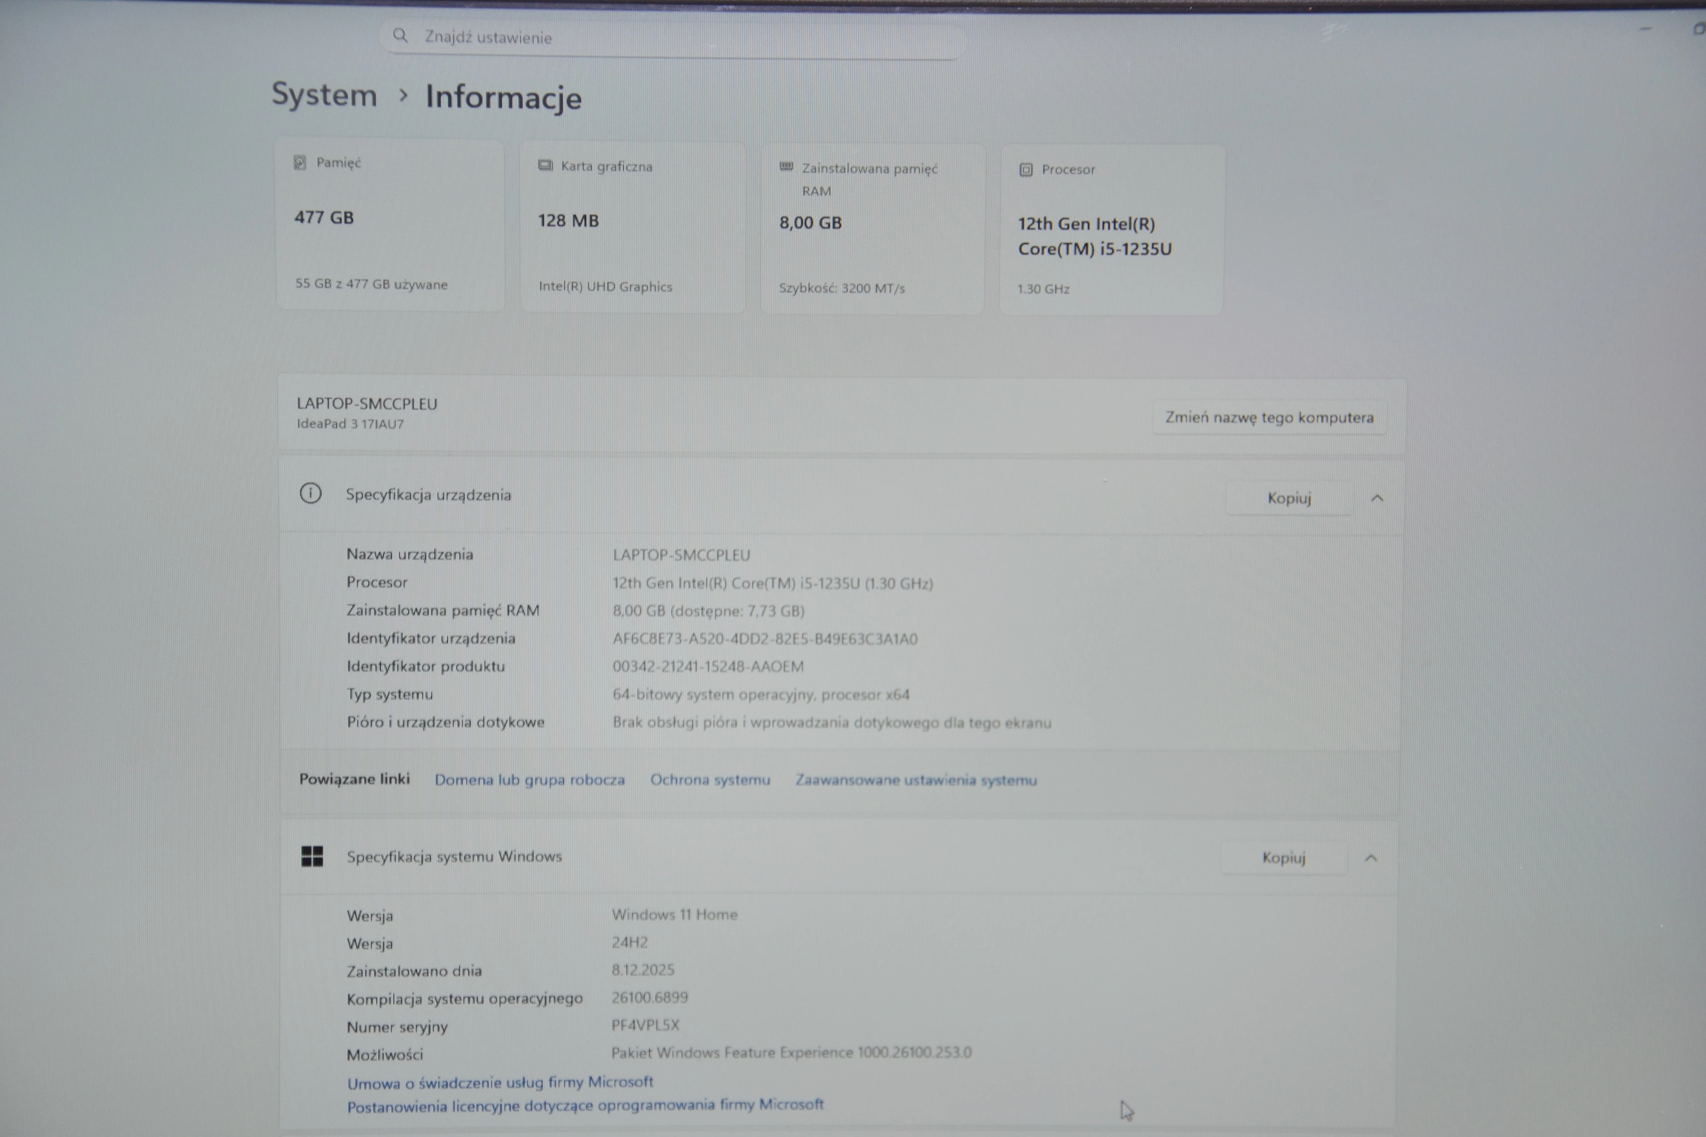Open Umowa o świadczenie usług firmy Microsoft
This screenshot has height=1137, width=1706.
tap(500, 1083)
